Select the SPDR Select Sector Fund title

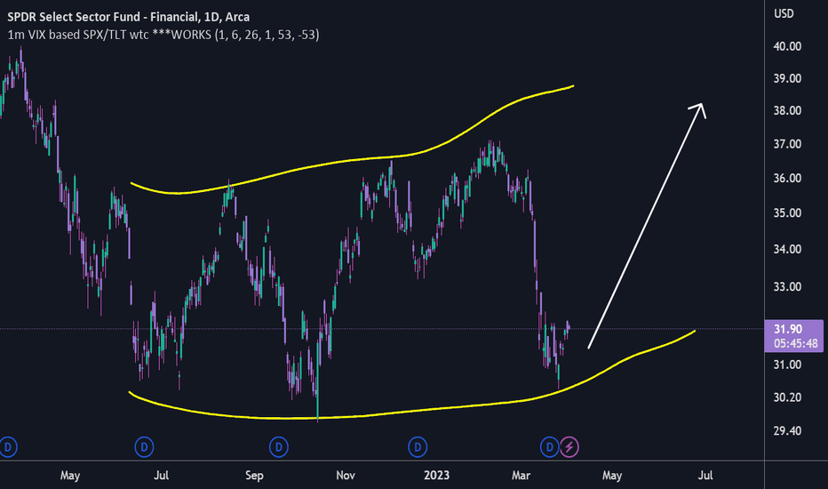[128, 17]
